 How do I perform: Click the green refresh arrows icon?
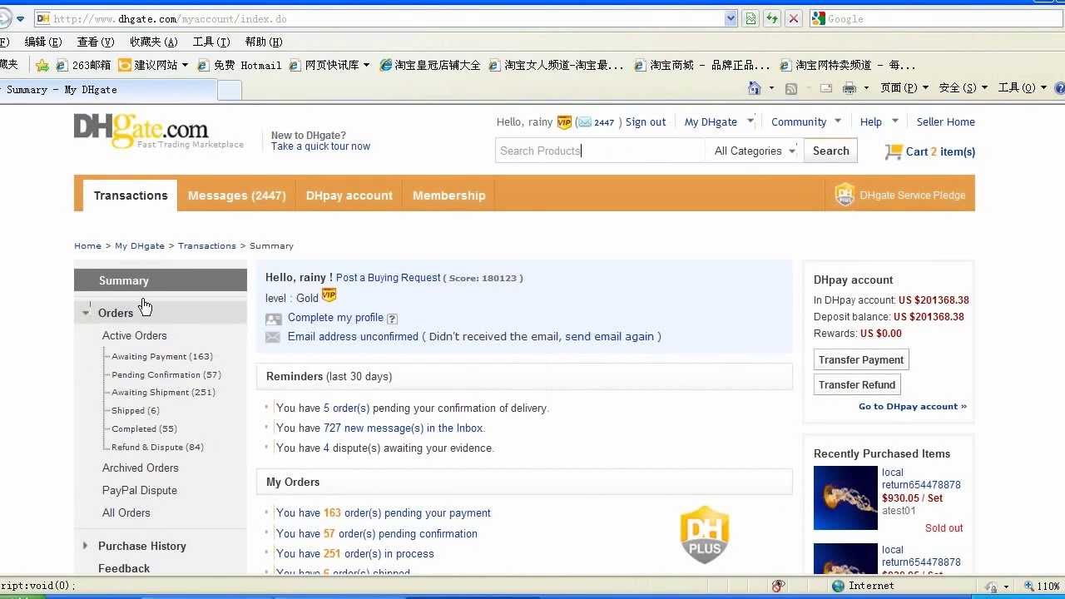pyautogui.click(x=772, y=18)
